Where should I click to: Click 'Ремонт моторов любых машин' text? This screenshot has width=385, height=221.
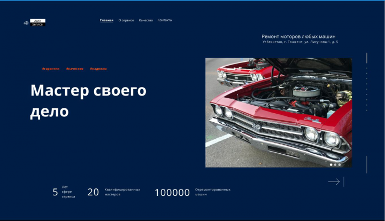[298, 36]
